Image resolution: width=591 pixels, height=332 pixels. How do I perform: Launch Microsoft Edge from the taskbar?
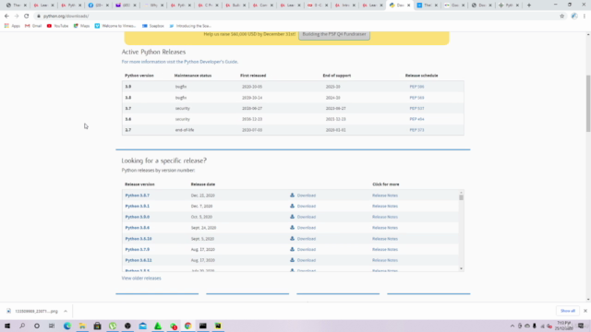click(67, 326)
